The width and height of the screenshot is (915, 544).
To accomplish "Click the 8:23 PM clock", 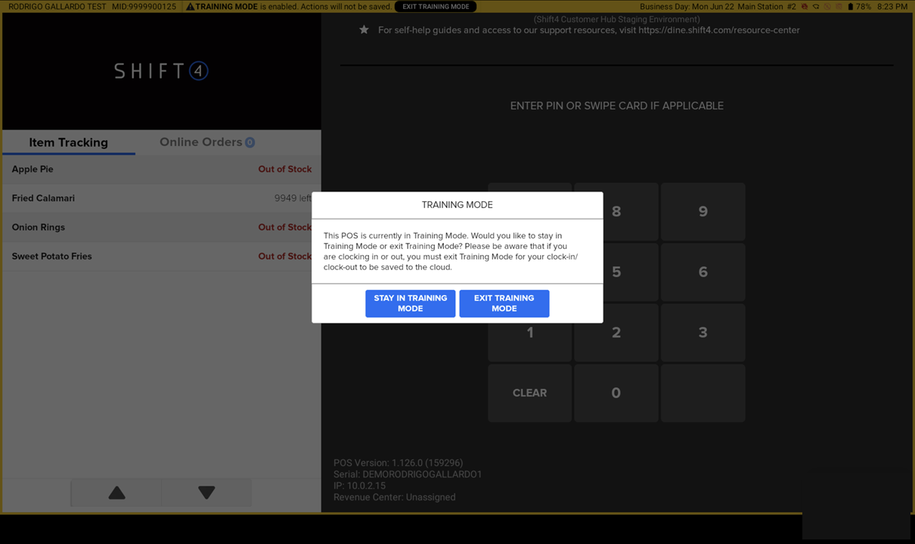I will pyautogui.click(x=892, y=7).
